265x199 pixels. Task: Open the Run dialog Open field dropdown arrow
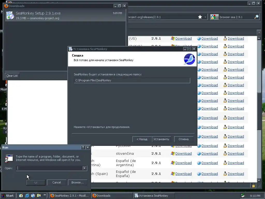pyautogui.click(x=85, y=168)
